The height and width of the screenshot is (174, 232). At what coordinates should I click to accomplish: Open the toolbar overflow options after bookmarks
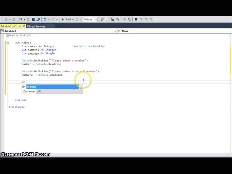tap(155, 20)
